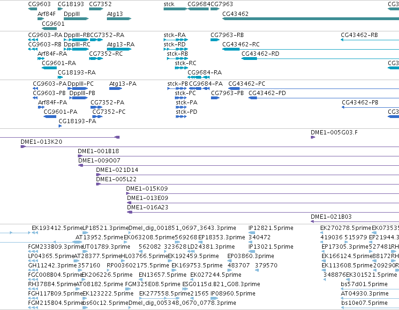Select the CG9603 gene feature
This screenshot has width=399, height=310.
[32, 9]
